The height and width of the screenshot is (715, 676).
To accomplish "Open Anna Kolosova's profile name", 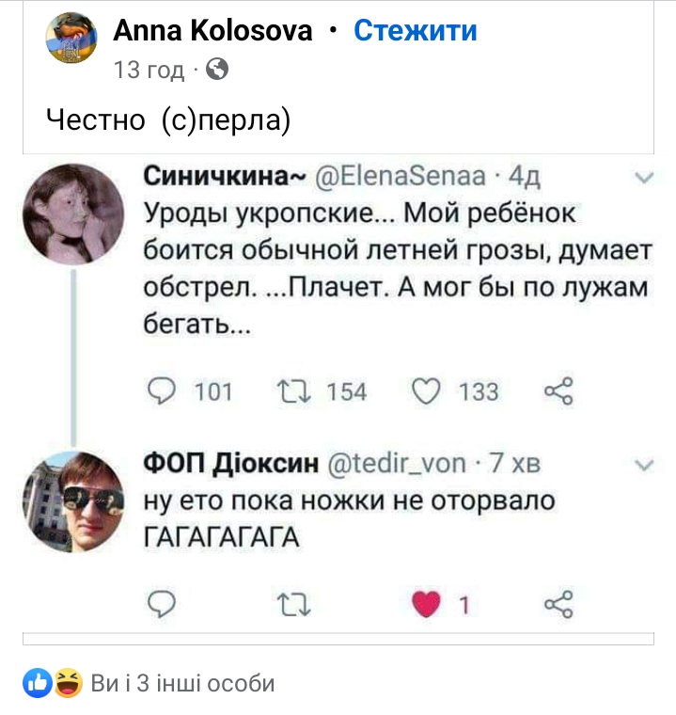I will point(212,31).
